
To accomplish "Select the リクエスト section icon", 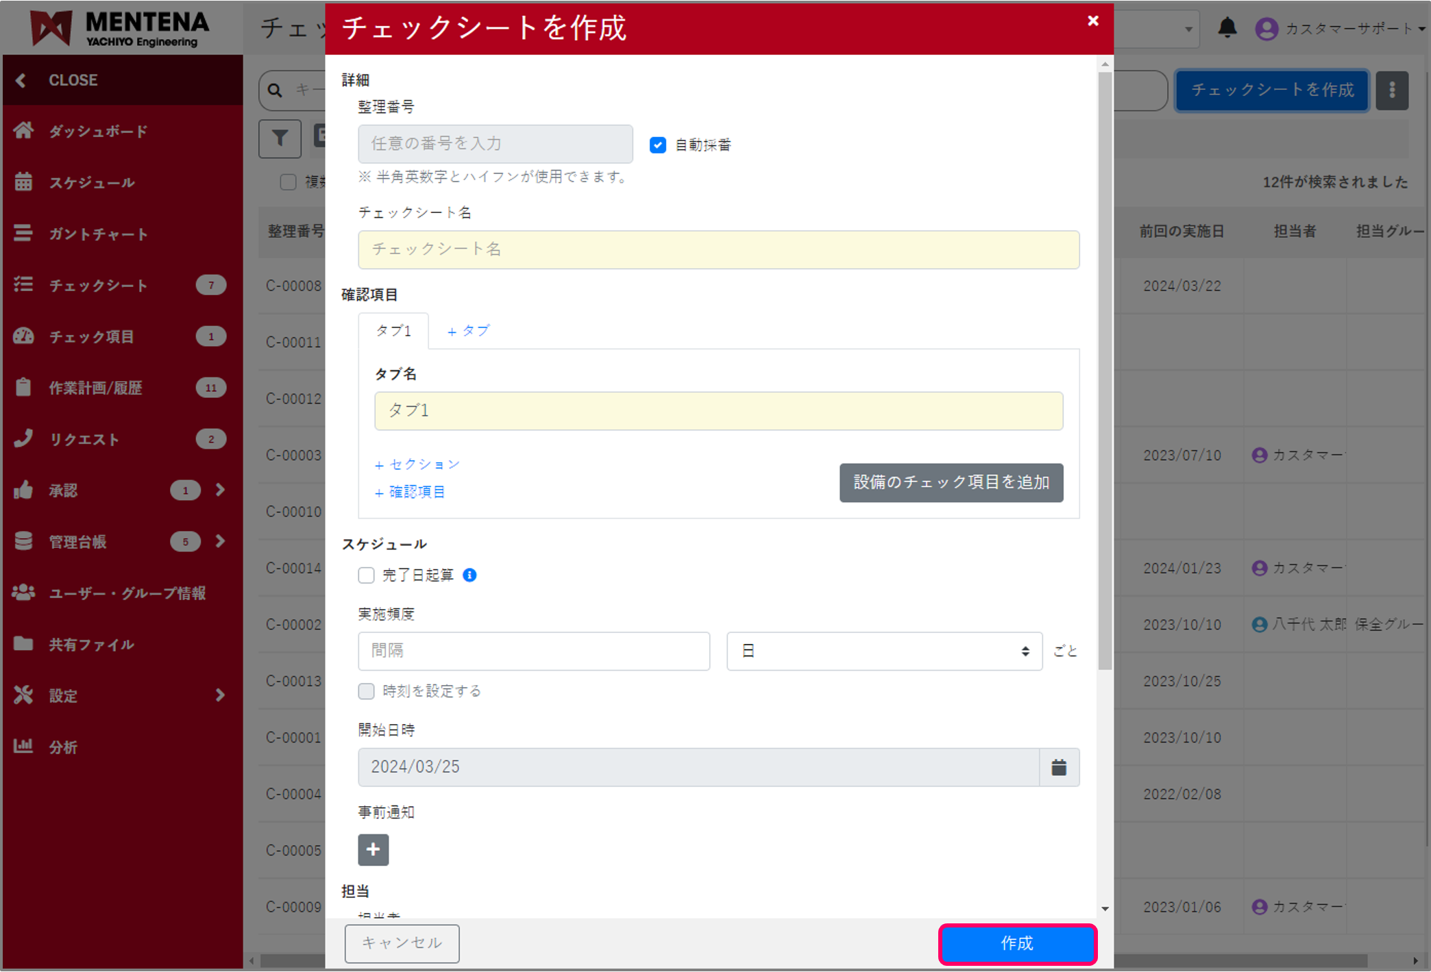I will pyautogui.click(x=23, y=439).
